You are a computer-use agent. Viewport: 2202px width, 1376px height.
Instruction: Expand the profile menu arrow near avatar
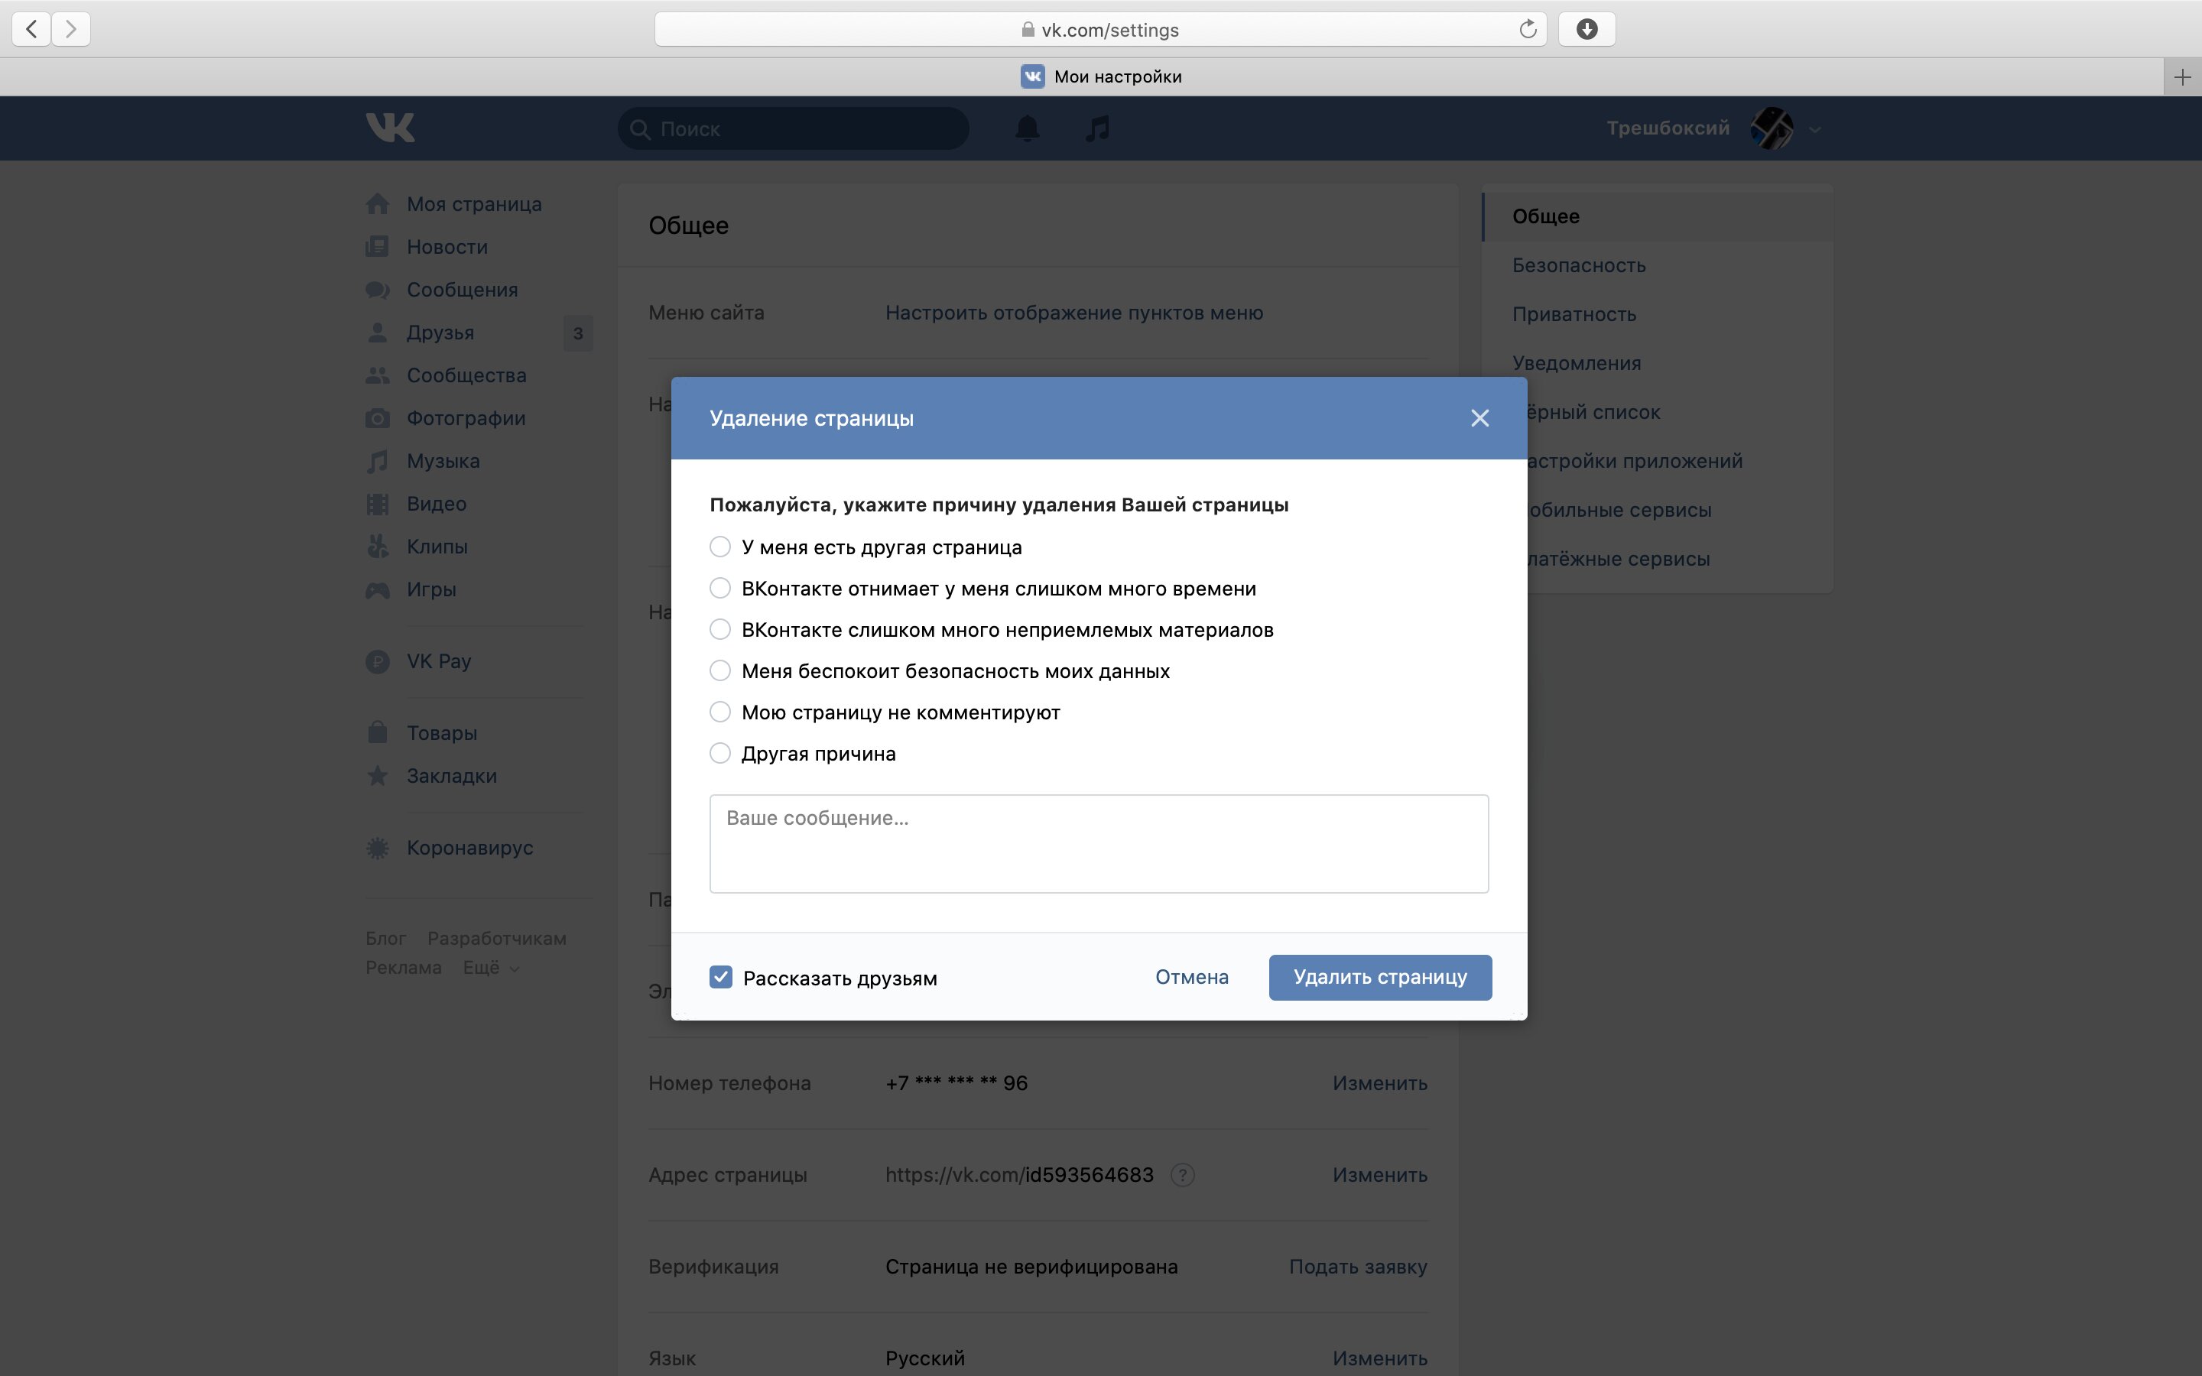point(1815,129)
